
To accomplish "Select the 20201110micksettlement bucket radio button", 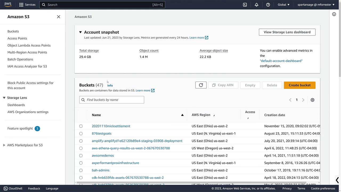I will click(x=81, y=126).
